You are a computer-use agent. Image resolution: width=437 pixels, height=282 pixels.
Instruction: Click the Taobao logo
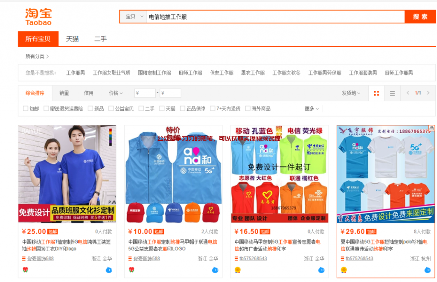pyautogui.click(x=38, y=17)
